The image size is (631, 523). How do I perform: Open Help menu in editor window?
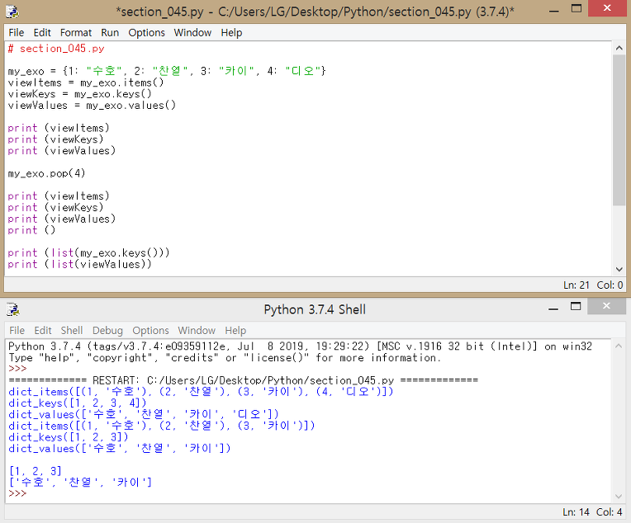point(231,32)
